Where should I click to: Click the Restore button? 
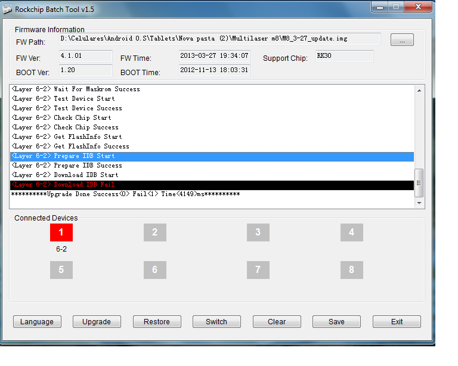(156, 322)
